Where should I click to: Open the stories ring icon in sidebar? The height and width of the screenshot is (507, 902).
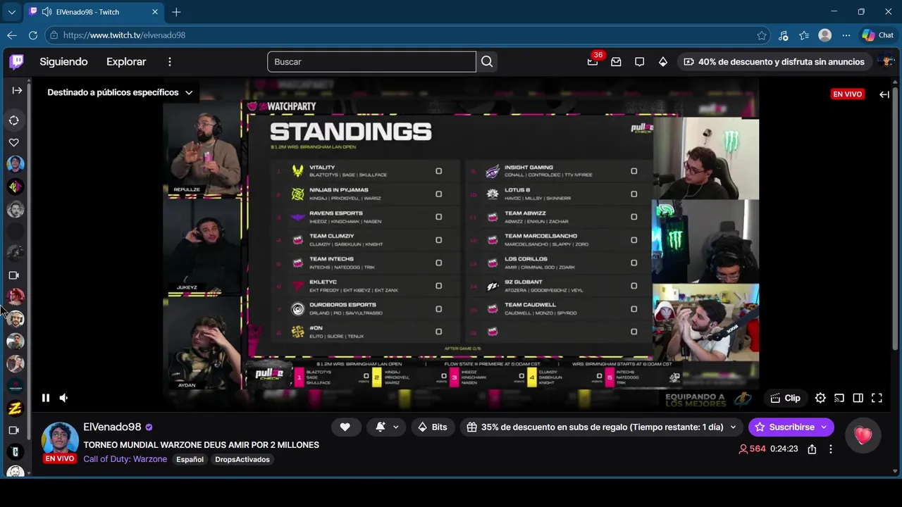14,120
